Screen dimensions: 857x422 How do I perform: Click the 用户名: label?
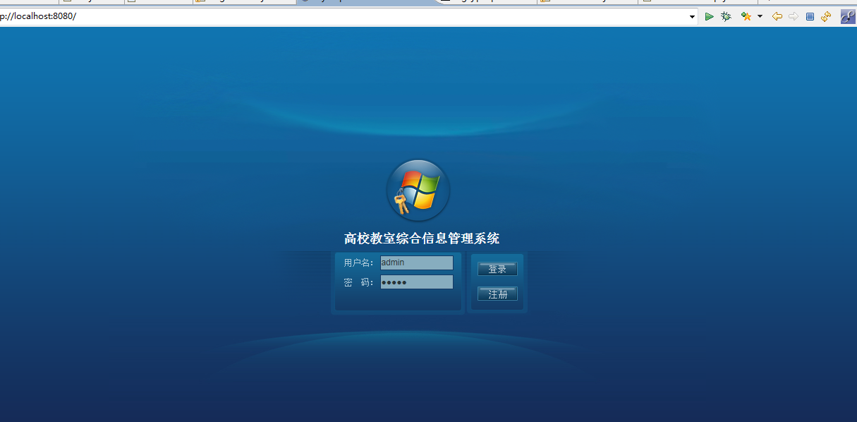click(359, 263)
